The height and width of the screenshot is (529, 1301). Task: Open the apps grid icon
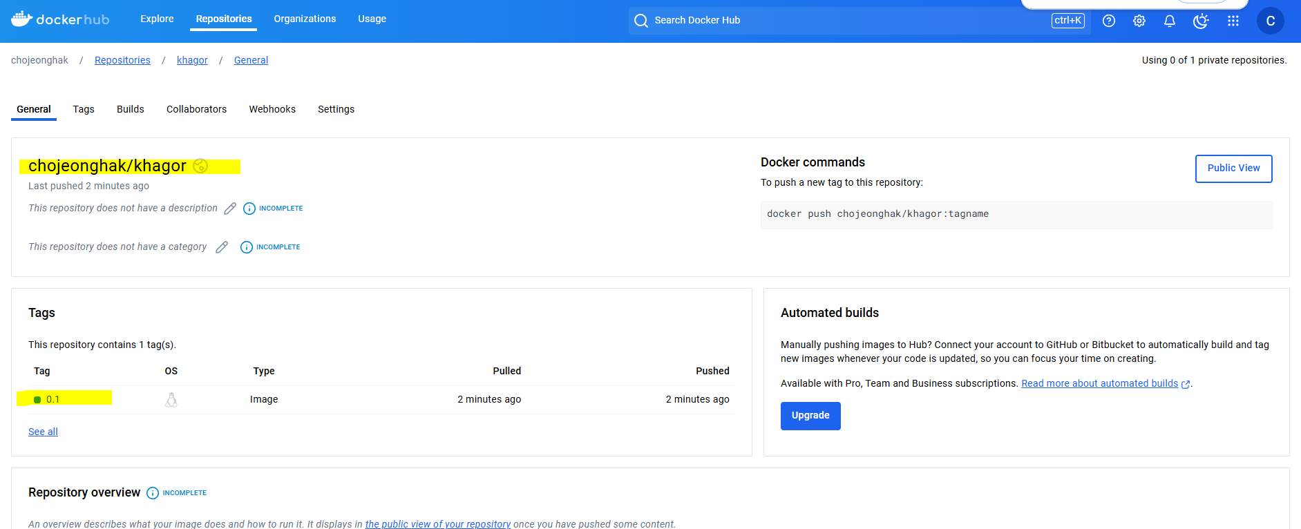pyautogui.click(x=1233, y=21)
